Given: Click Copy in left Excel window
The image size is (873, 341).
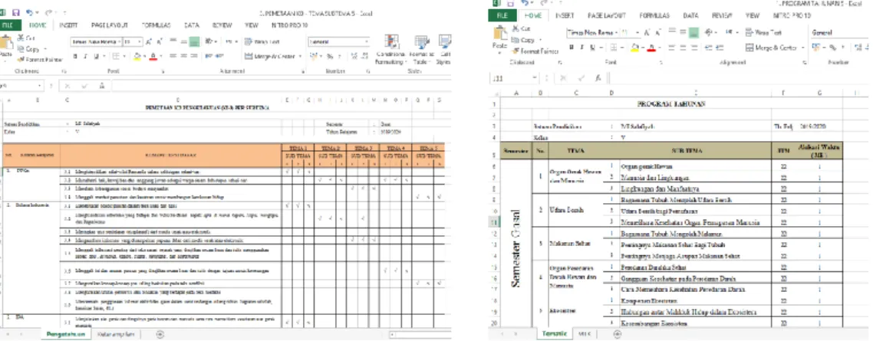Looking at the screenshot, I should click(x=28, y=49).
